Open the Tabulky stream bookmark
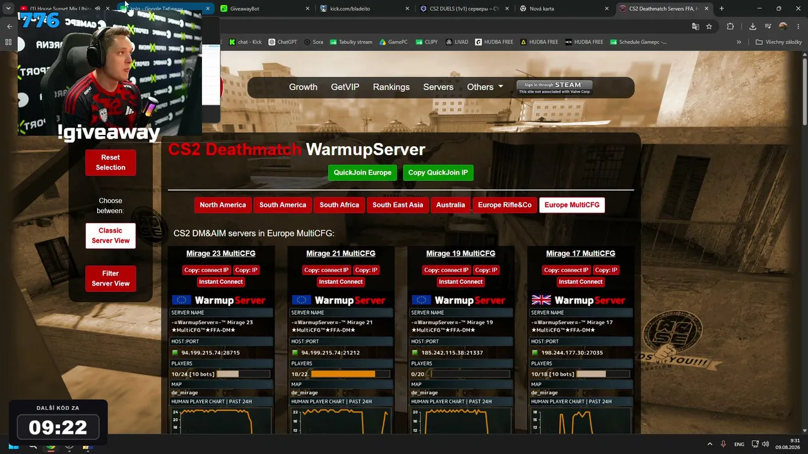The image size is (808, 454). click(x=351, y=42)
